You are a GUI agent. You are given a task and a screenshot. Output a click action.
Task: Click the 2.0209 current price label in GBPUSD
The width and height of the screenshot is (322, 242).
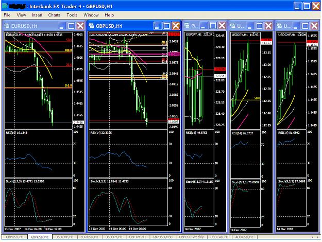174,122
